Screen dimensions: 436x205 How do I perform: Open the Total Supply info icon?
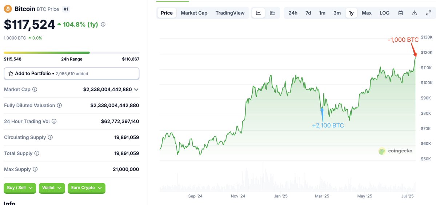(37, 153)
